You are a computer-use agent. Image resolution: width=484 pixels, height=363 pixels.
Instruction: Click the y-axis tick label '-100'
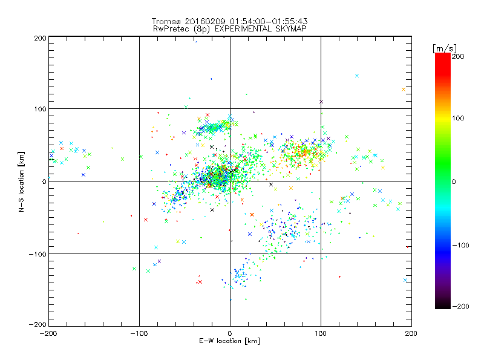pos(38,254)
